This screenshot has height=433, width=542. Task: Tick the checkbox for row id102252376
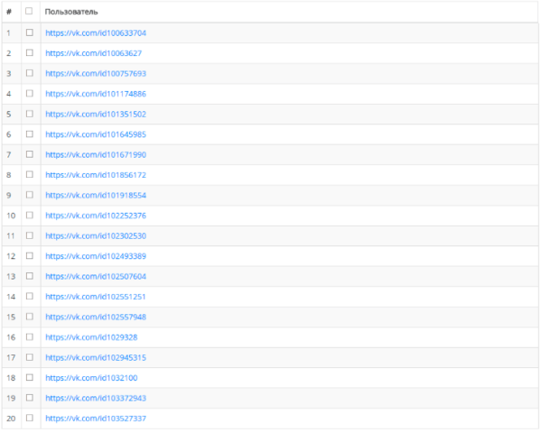point(30,215)
